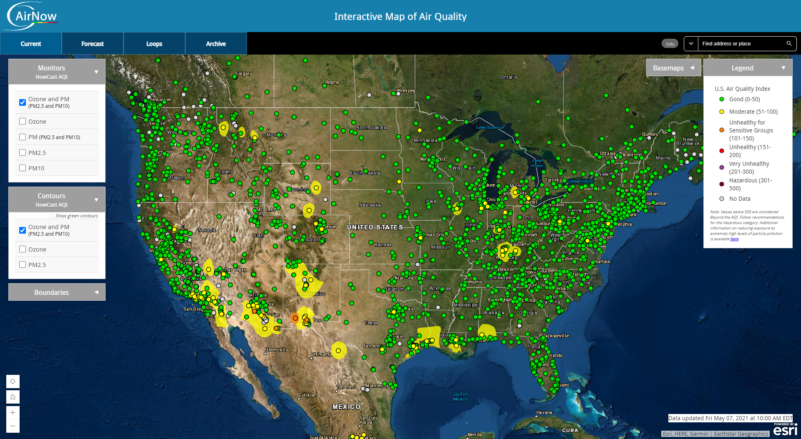Click the 'here' link in legend note

pos(734,239)
